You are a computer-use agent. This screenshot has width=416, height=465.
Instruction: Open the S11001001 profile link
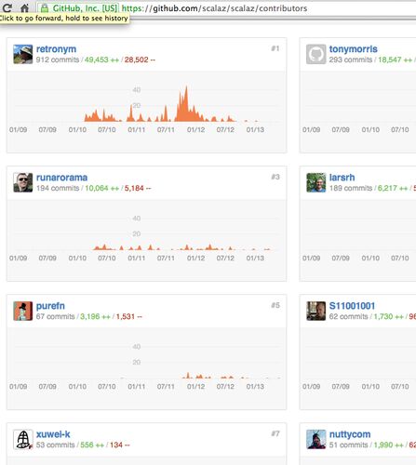pos(352,306)
